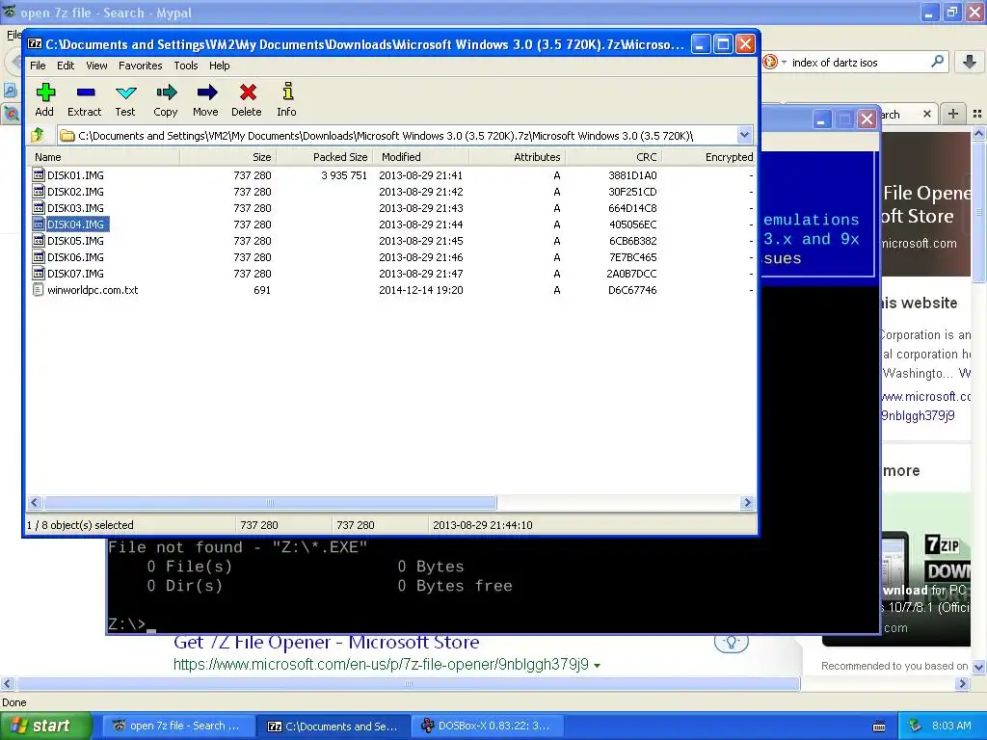This screenshot has height=740, width=987.
Task: Click the www.microsoft.com link in sidebar
Action: (925, 396)
